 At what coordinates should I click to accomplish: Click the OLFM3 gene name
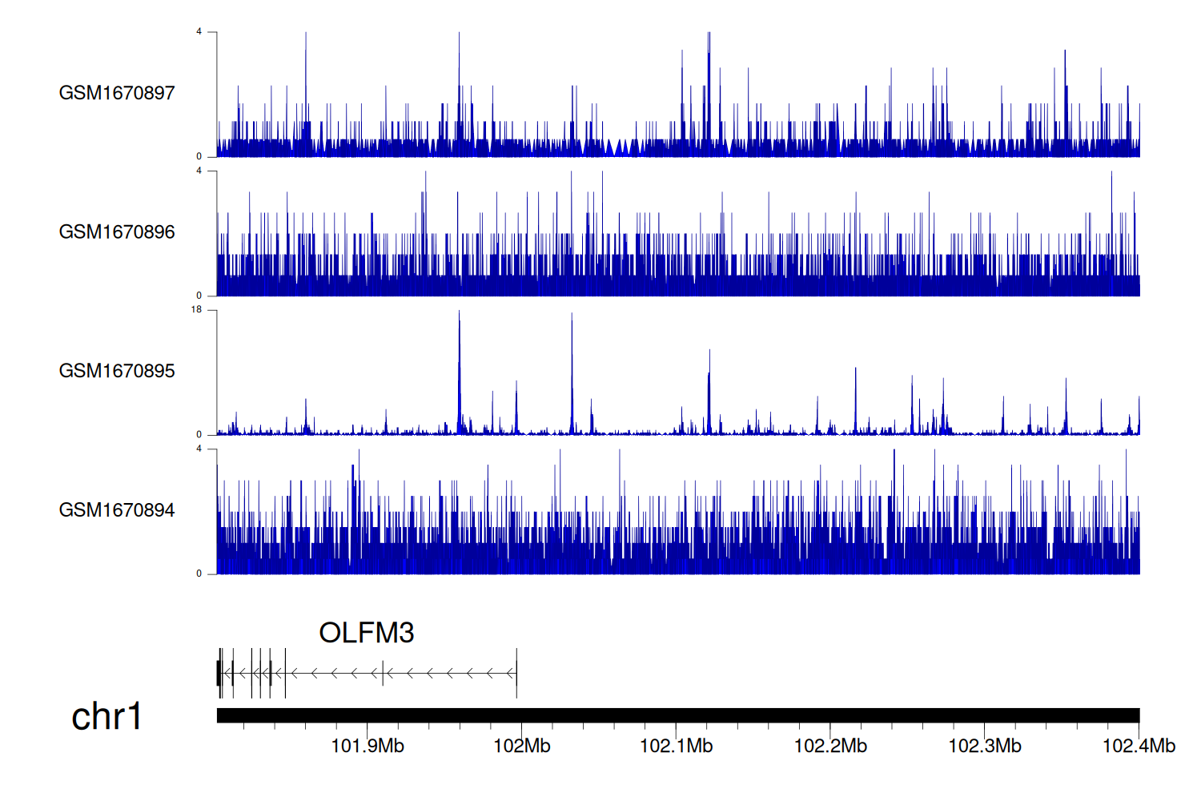366,633
